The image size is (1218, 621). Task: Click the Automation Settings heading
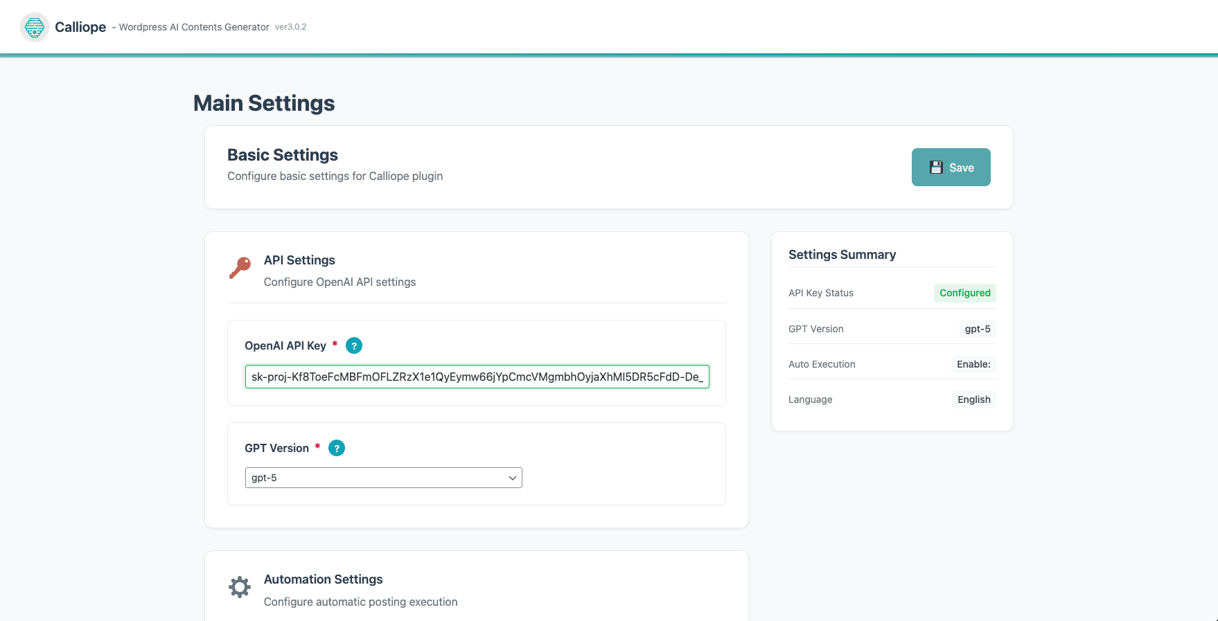[324, 579]
